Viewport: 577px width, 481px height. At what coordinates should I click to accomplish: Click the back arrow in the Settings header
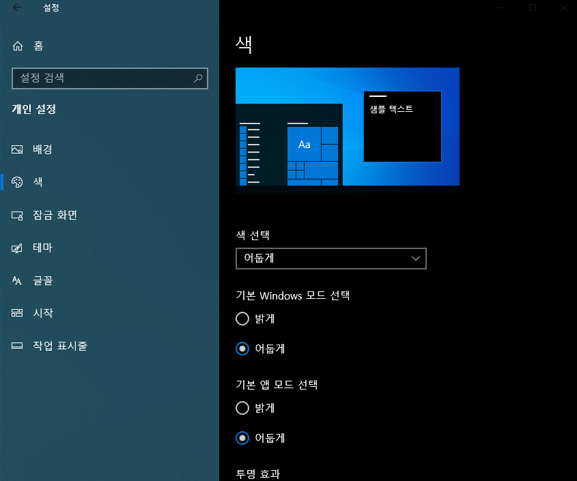17,8
